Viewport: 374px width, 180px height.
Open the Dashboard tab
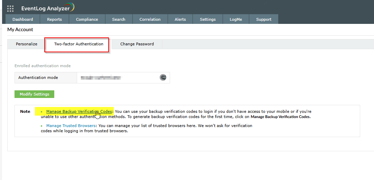23,19
